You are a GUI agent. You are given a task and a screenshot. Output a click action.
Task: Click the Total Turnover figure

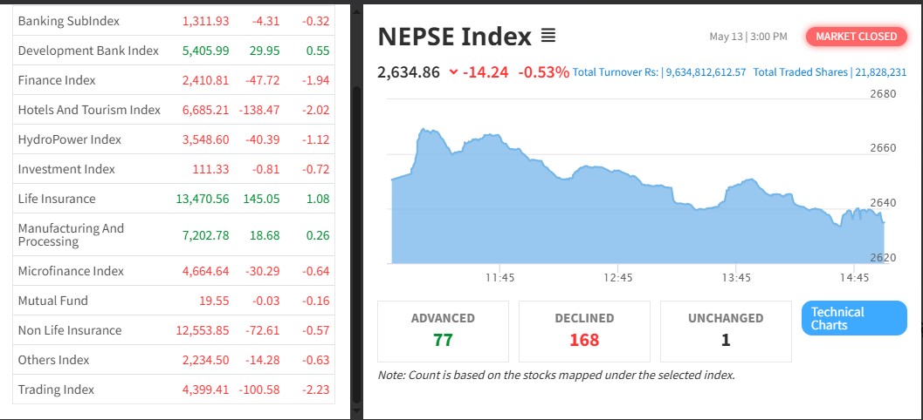coord(659,72)
